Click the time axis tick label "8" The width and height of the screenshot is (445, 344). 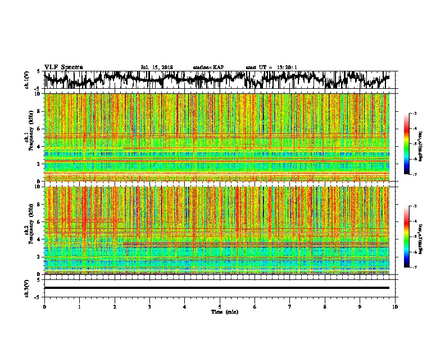pos(325,307)
